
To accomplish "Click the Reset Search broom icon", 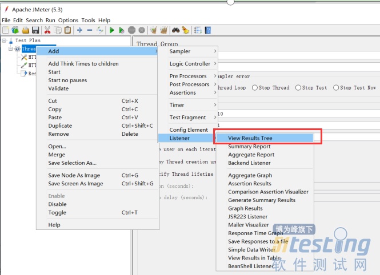I will click(x=186, y=30).
